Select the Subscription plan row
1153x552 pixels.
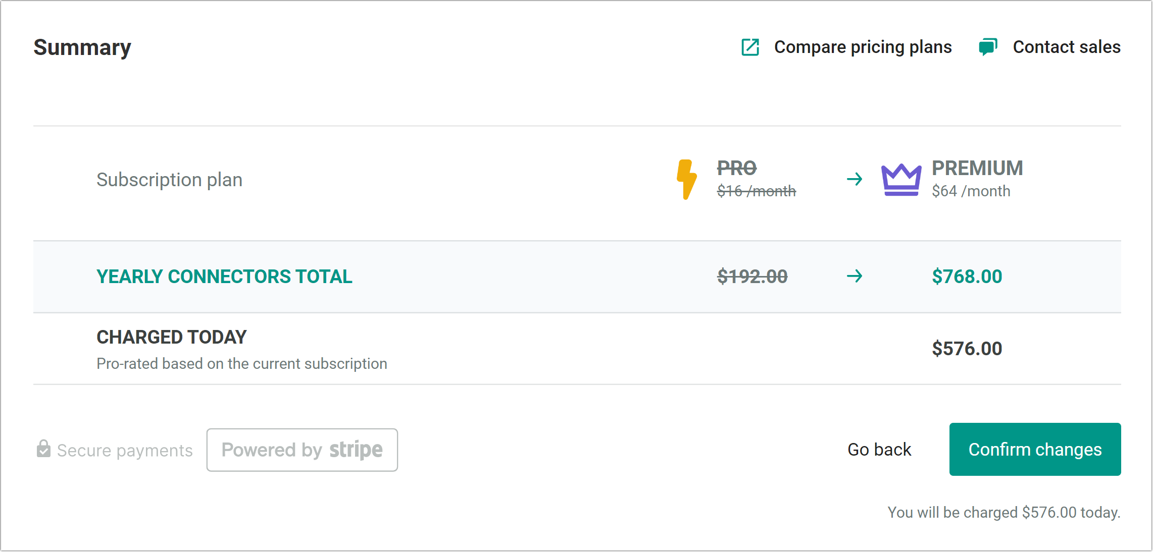(x=169, y=179)
